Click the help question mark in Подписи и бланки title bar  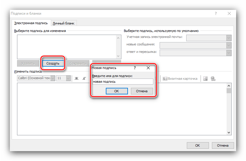(x=216, y=13)
